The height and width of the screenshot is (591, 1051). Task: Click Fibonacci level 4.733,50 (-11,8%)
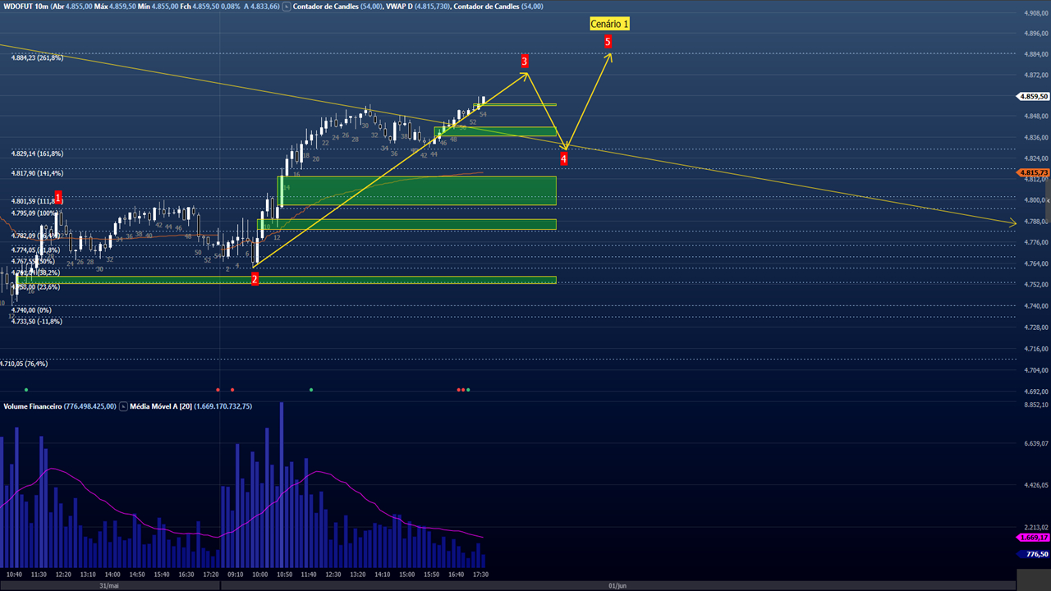[x=36, y=322]
